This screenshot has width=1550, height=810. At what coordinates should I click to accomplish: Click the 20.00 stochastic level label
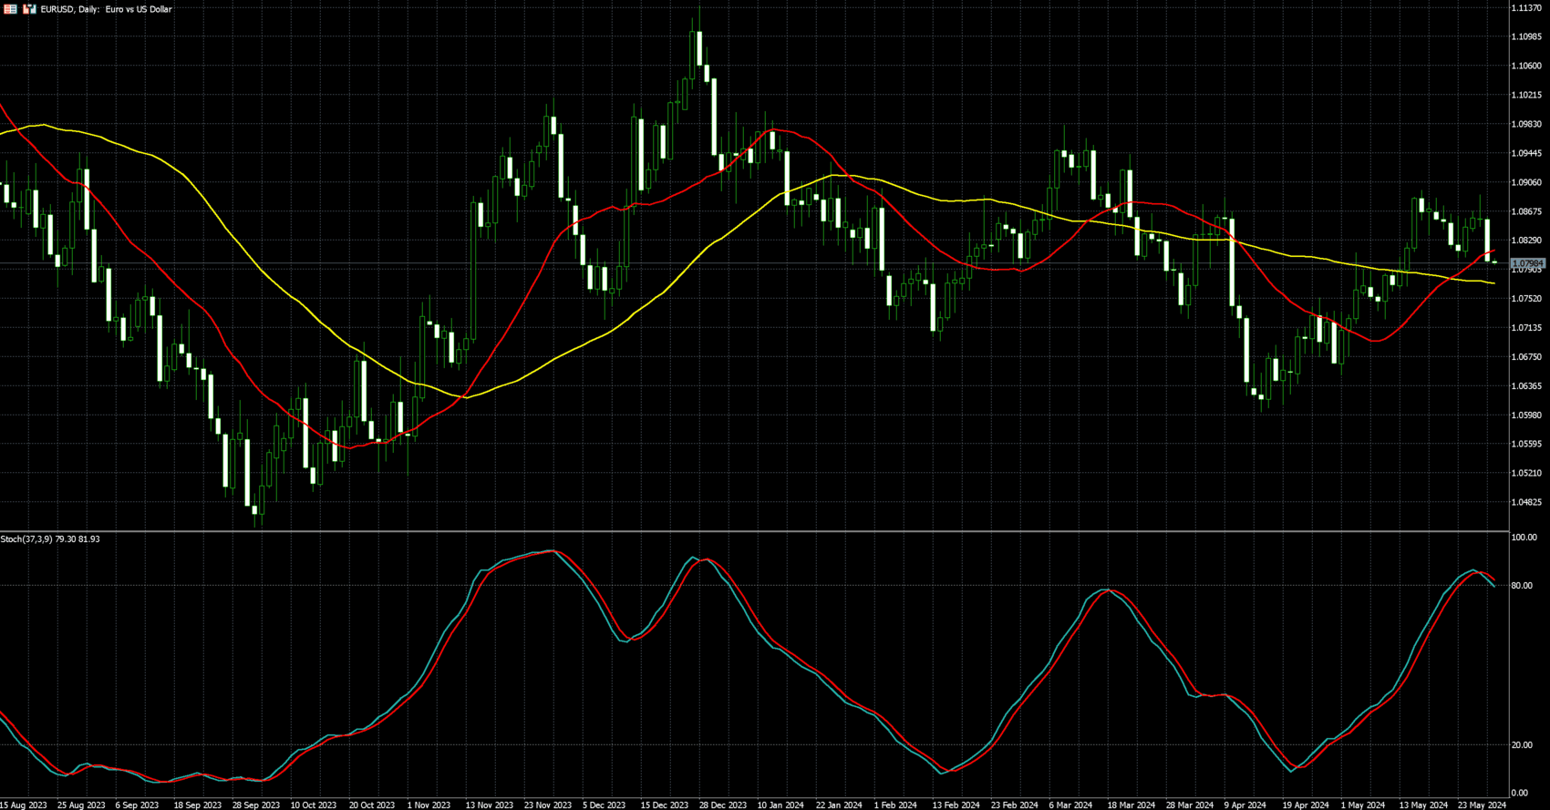1522,745
